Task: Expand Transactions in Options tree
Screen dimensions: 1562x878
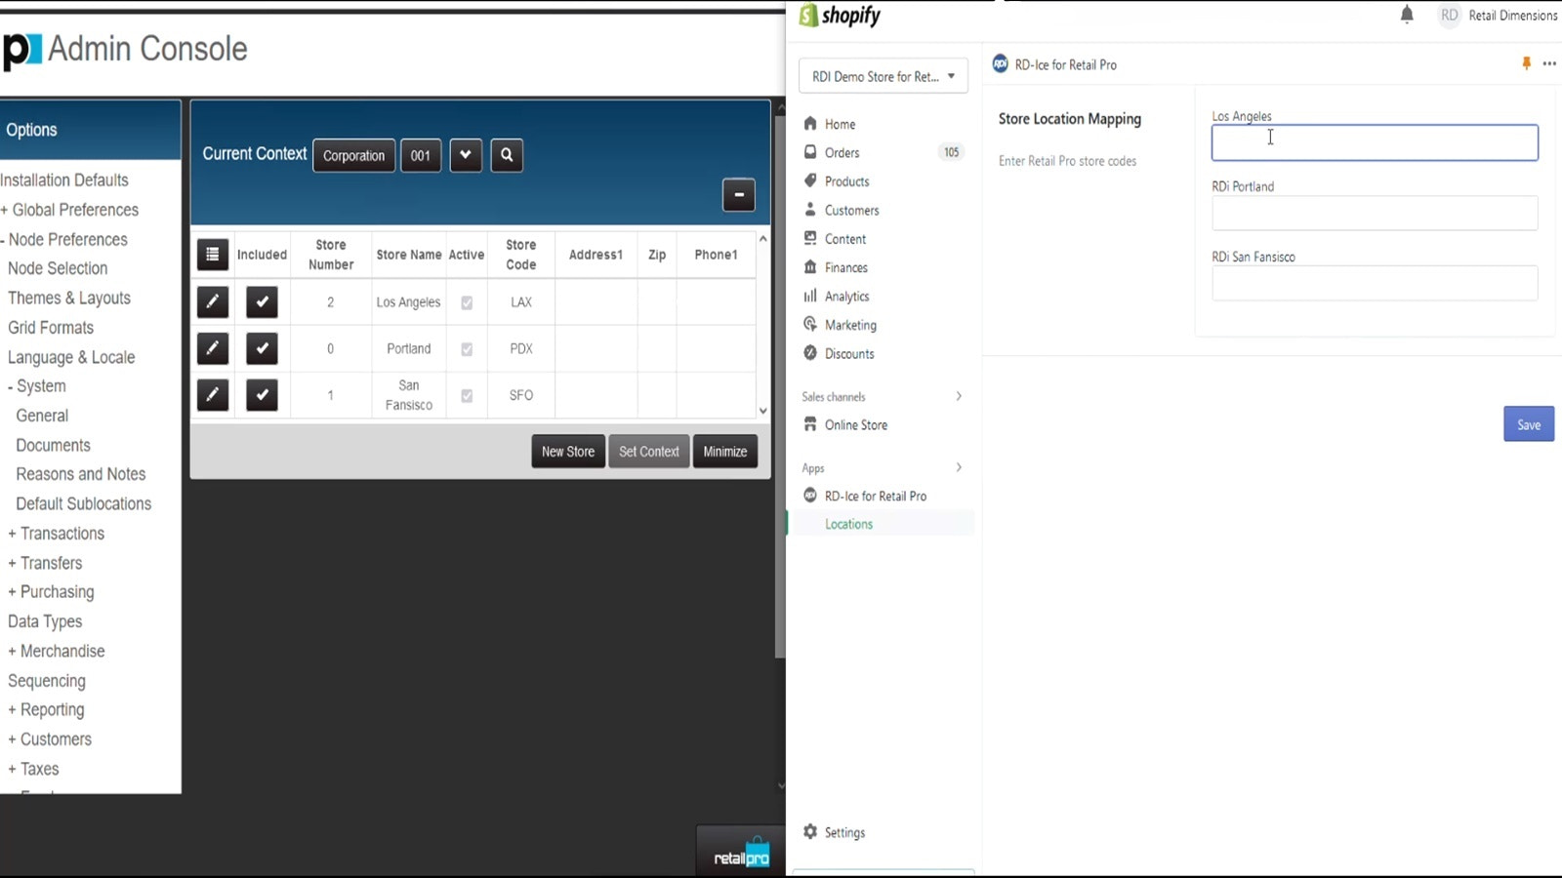Action: [x=57, y=534]
